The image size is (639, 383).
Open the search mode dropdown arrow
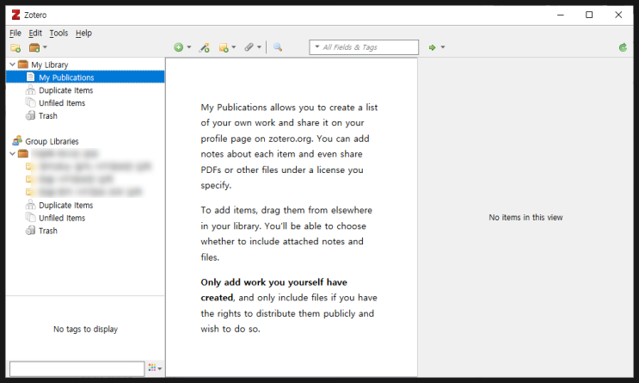[317, 46]
